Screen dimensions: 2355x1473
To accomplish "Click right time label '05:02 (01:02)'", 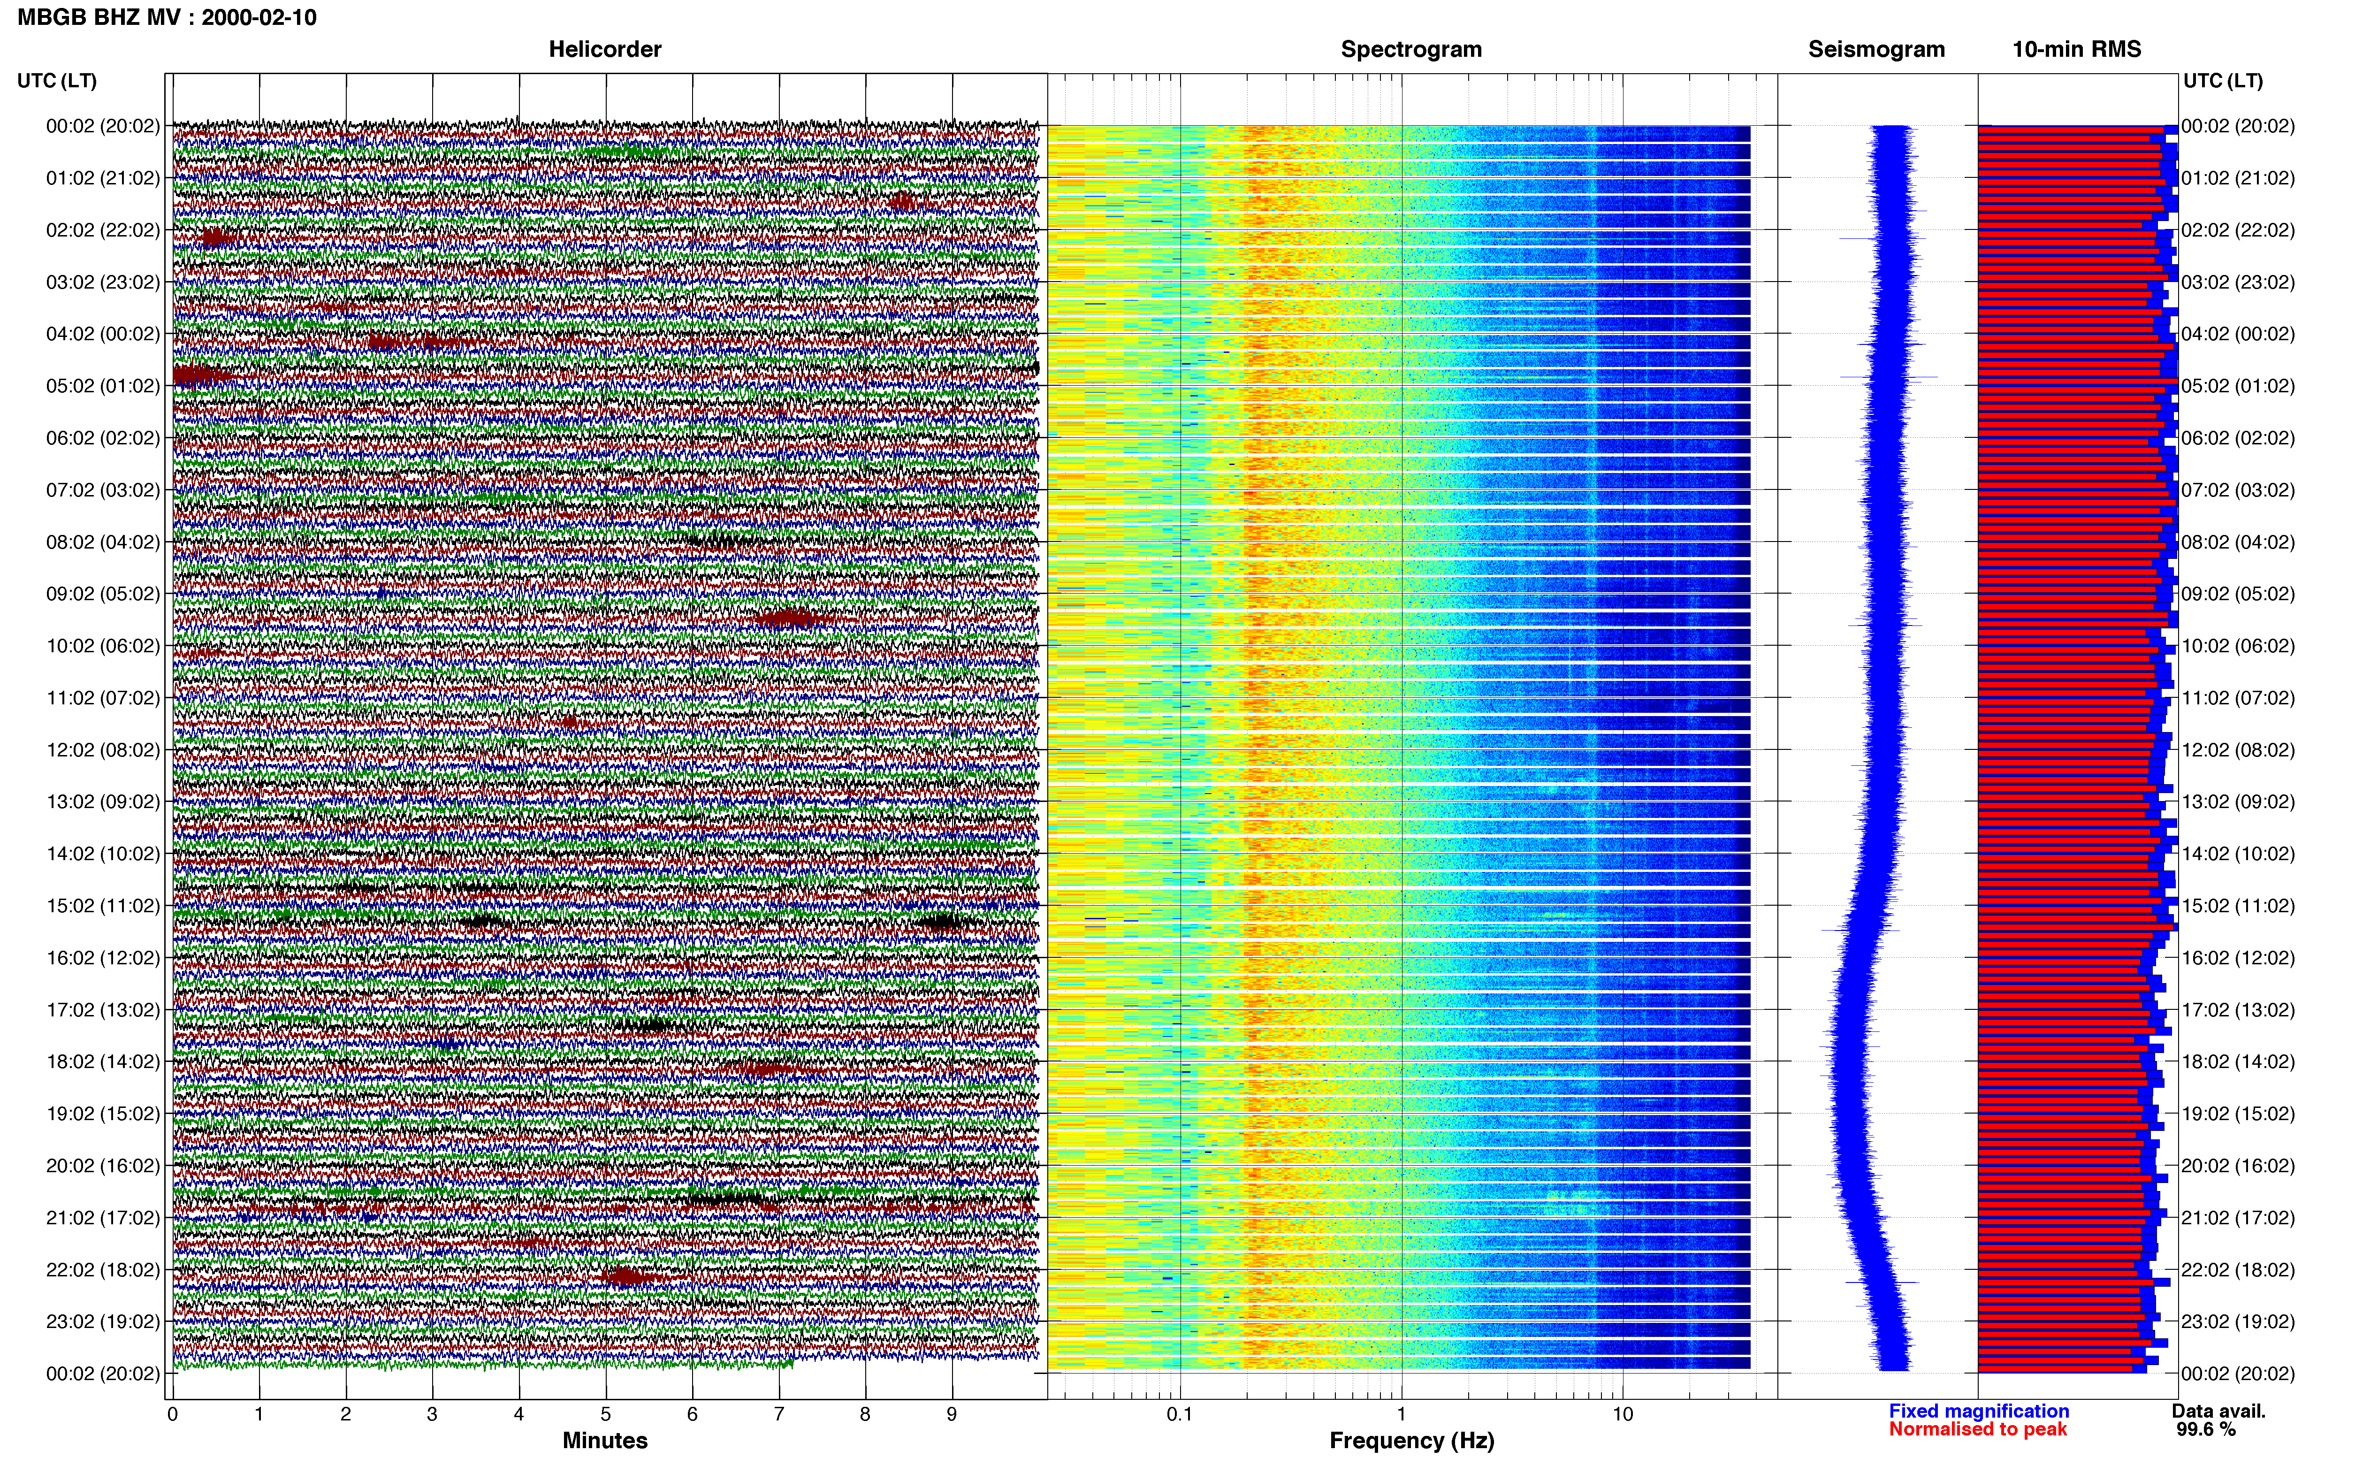I will tap(2238, 386).
